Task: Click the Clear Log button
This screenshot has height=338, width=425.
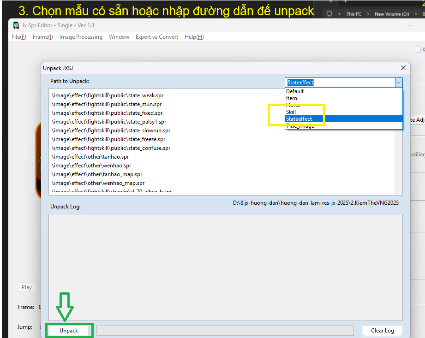Action: coord(382,331)
